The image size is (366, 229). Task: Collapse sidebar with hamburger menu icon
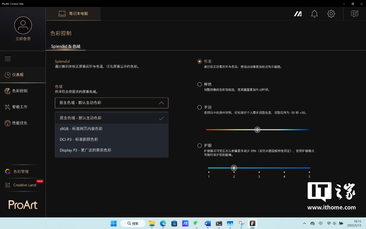(8, 59)
